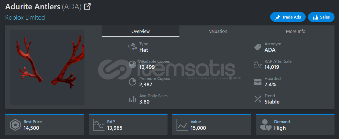Click the Avg Daily Sales value 3.80
The image size is (339, 139).
(144, 102)
